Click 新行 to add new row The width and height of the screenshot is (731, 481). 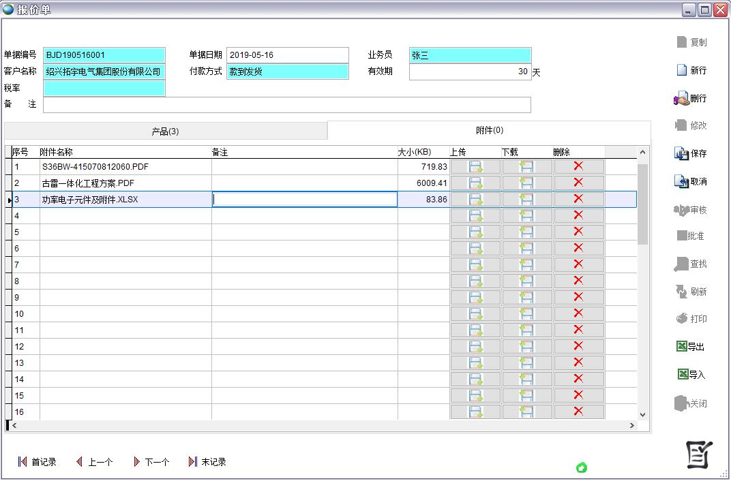click(x=690, y=70)
